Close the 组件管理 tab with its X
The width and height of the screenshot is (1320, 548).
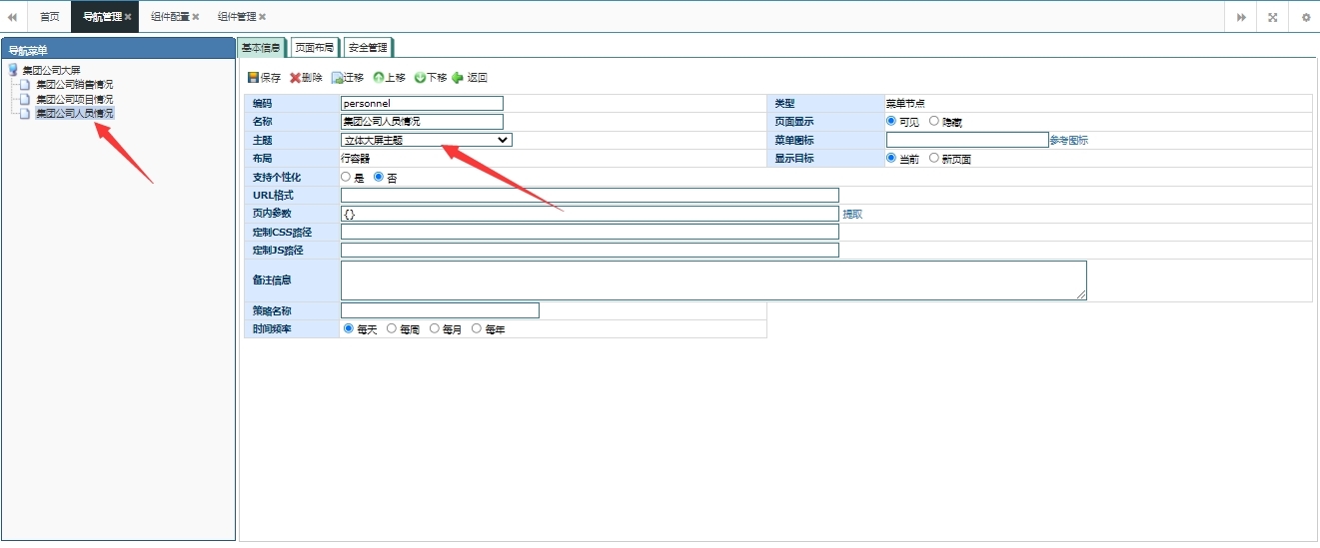coord(262,17)
